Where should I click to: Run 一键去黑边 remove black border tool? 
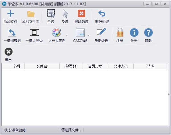click(34, 33)
